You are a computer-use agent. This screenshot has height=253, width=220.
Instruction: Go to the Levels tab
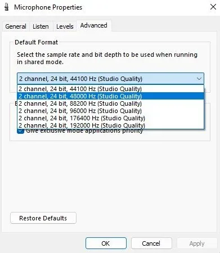tap(65, 26)
